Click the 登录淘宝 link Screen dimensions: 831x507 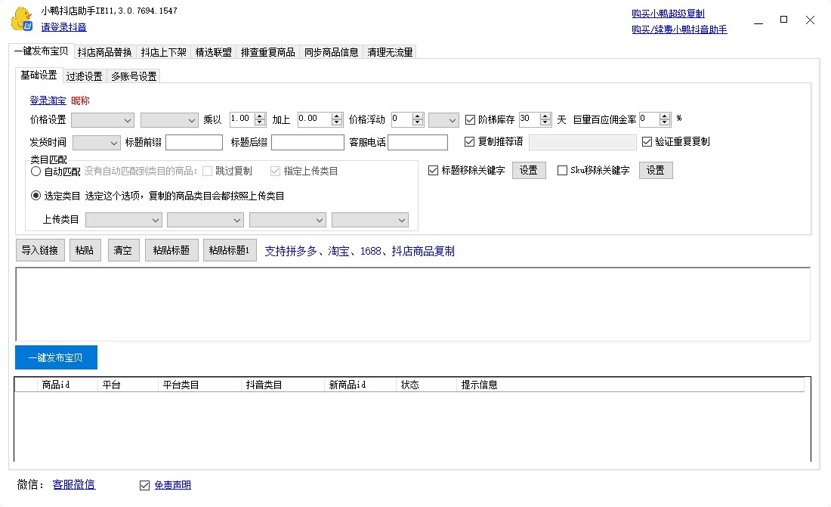(x=48, y=100)
